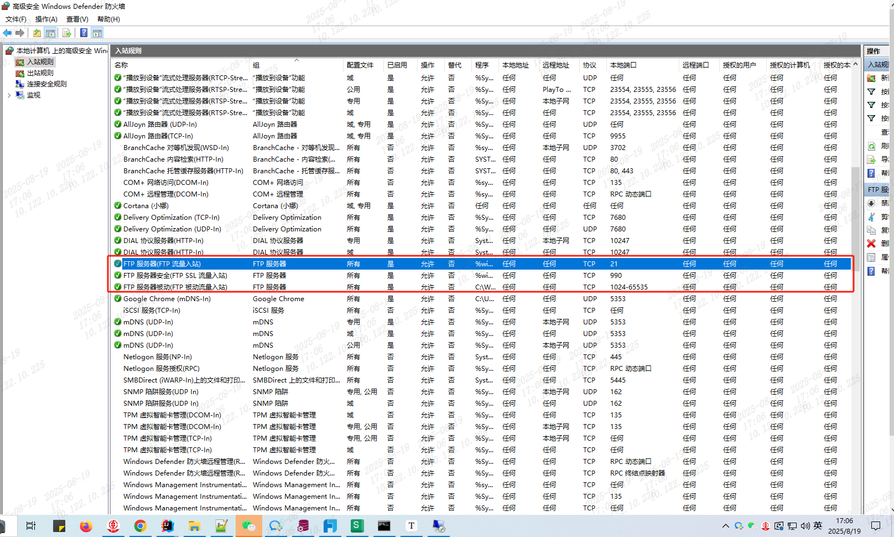Select the root 本地计算机 上的高级安全 tree node
Viewport: 894px width, 537px height.
pos(61,51)
